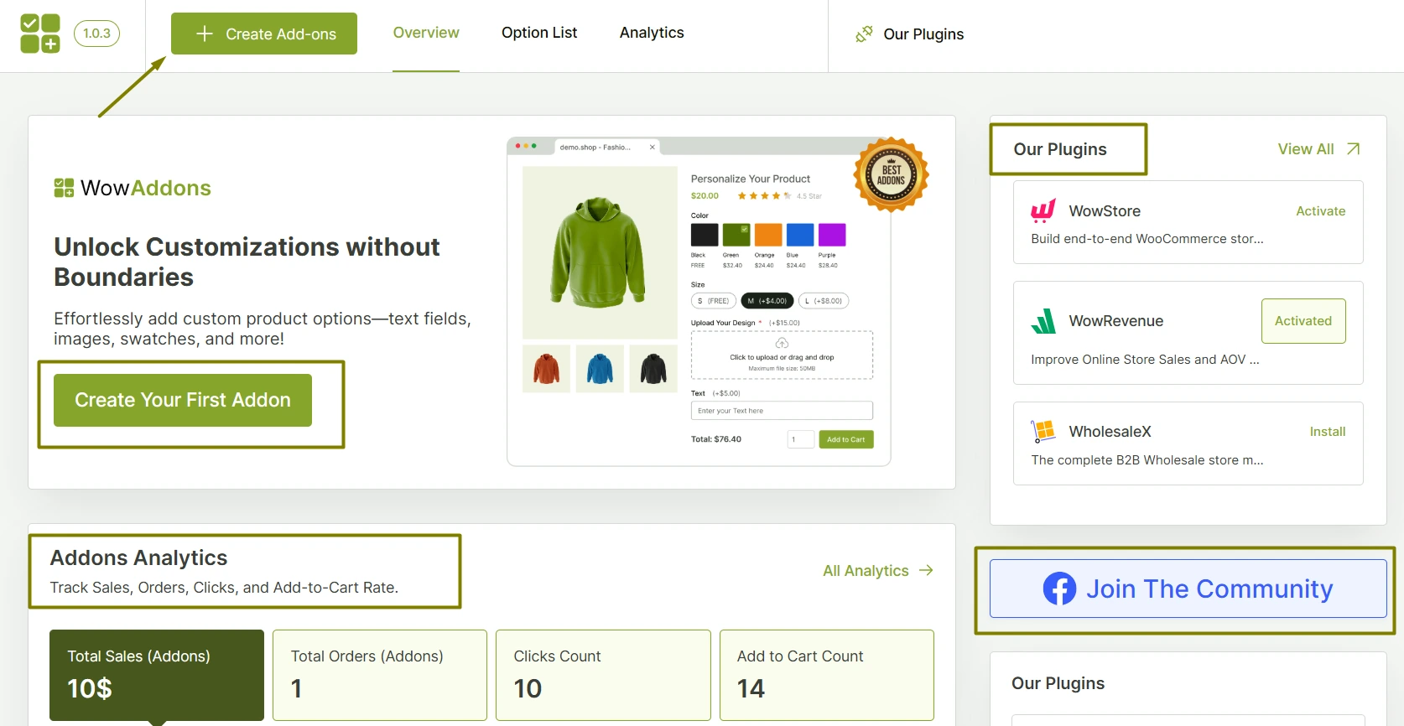1404x726 pixels.
Task: Click the WowRevenue logo icon
Action: pyautogui.click(x=1043, y=321)
